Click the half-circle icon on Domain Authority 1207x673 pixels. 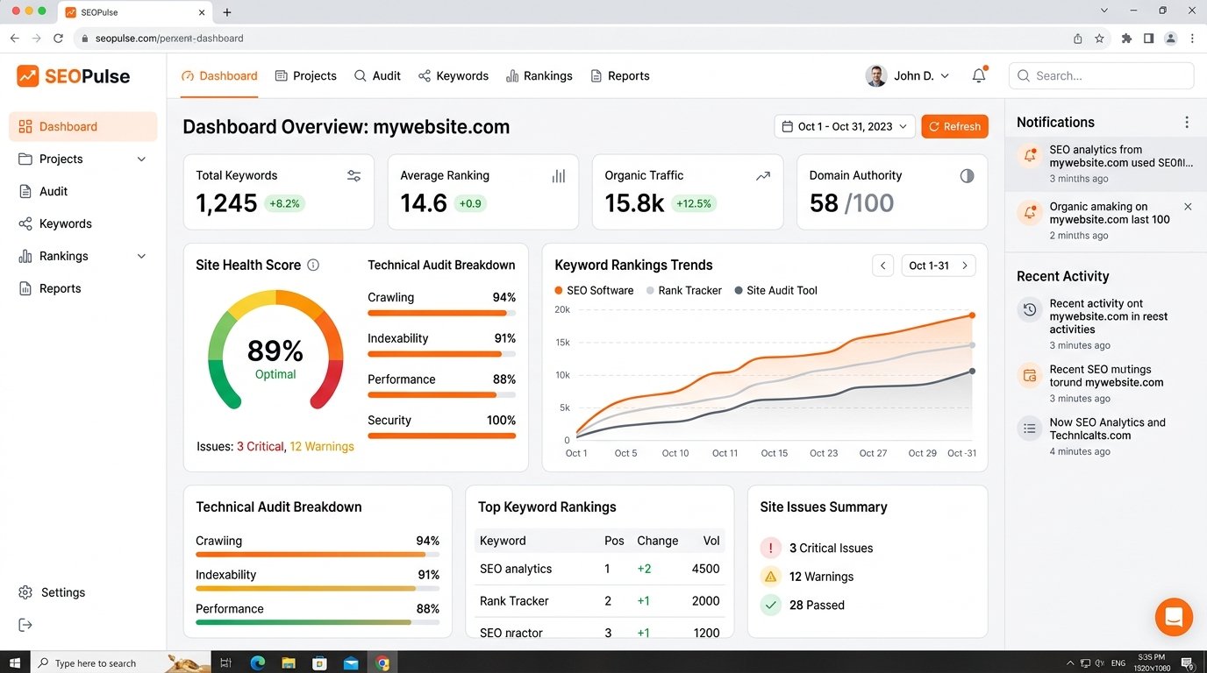967,176
